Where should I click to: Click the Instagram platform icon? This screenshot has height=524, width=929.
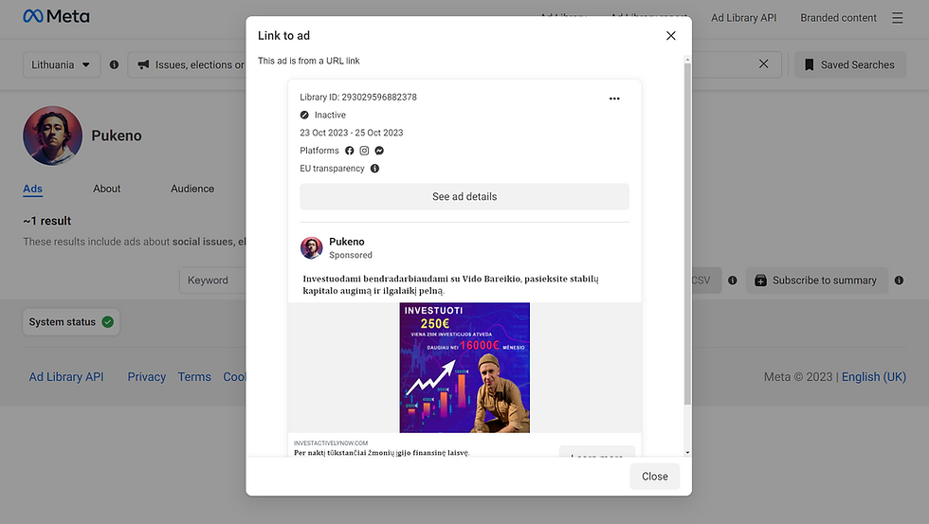pyautogui.click(x=364, y=151)
